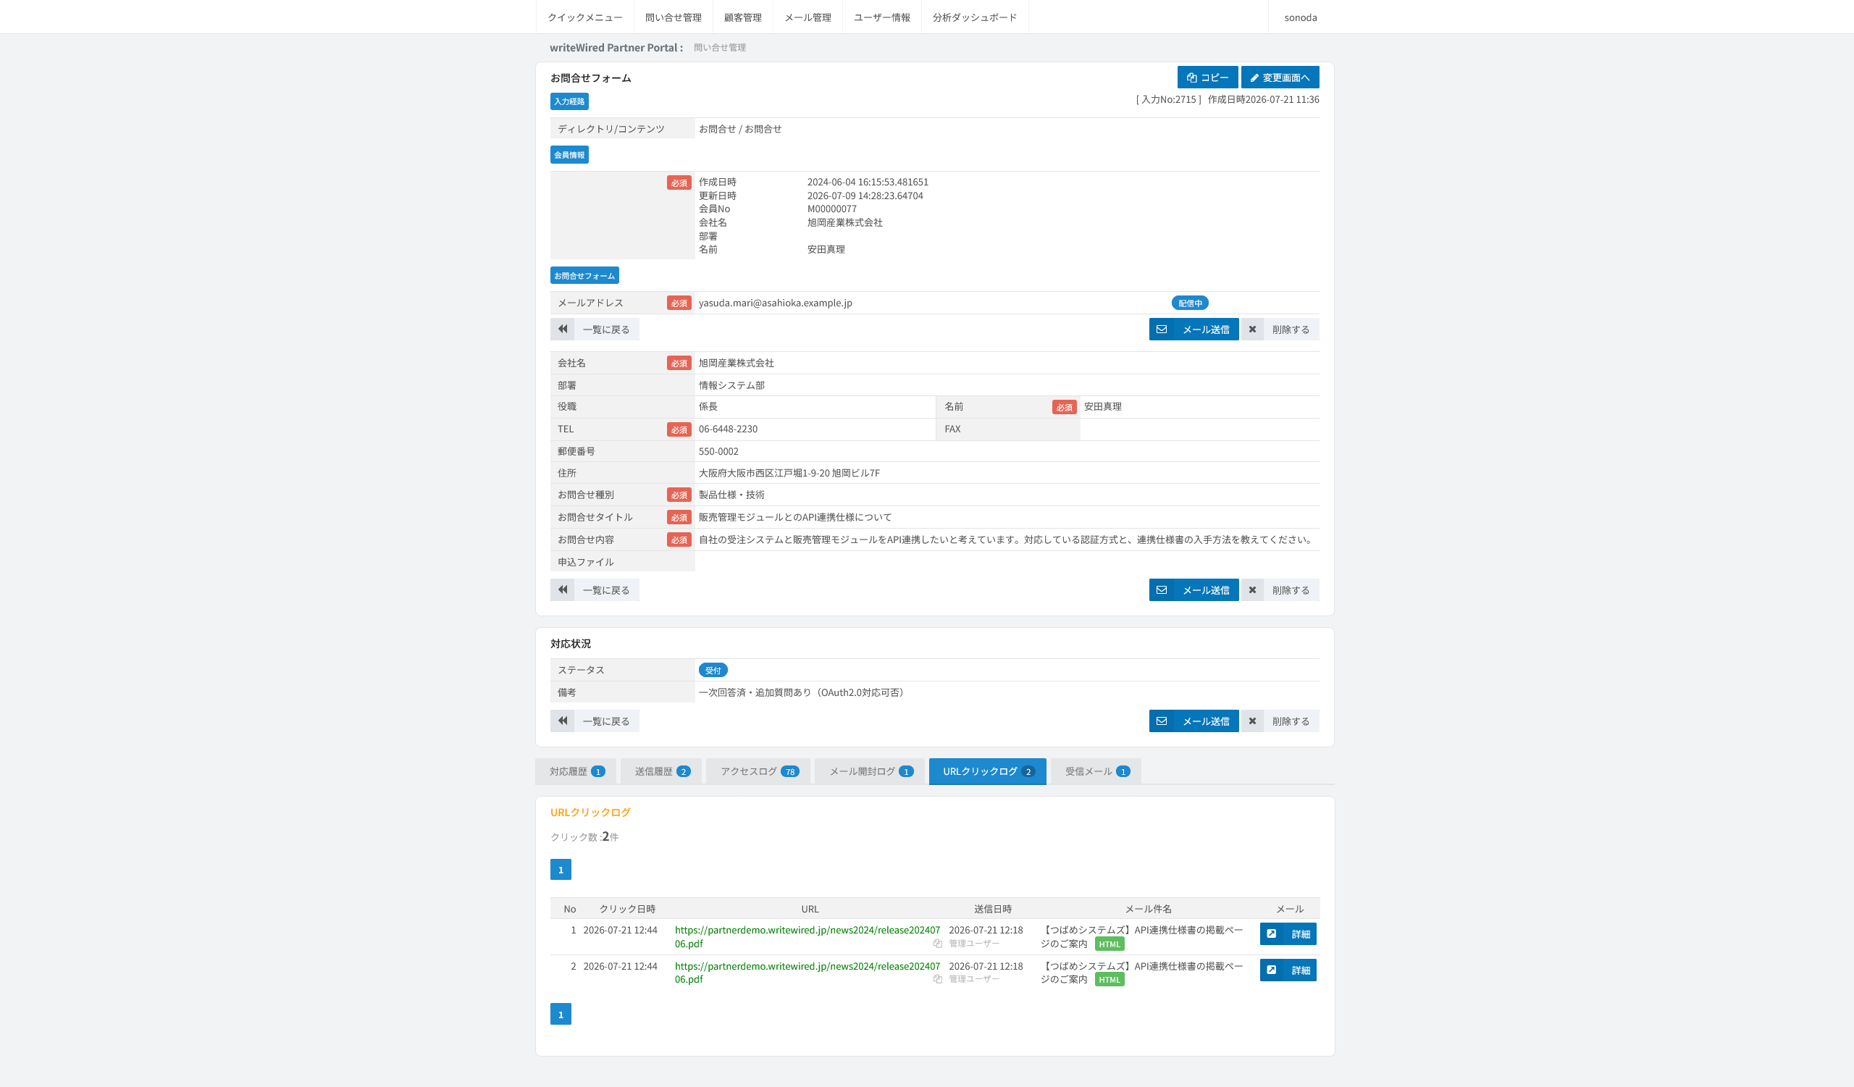
Task: Open the アクセスログ tab
Action: pyautogui.click(x=758, y=771)
